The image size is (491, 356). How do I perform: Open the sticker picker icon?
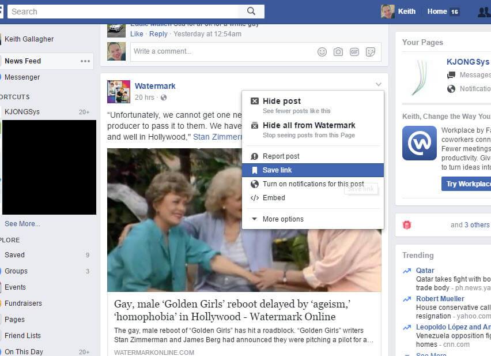click(371, 52)
